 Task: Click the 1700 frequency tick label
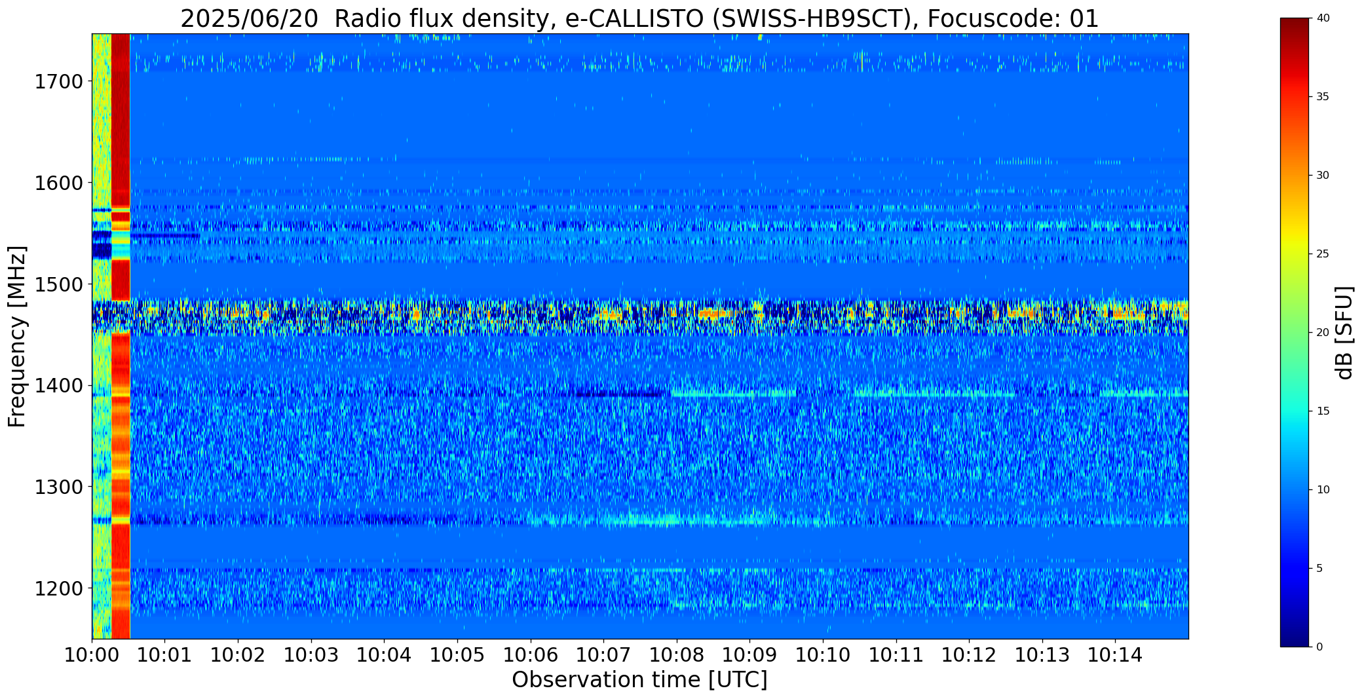59,82
